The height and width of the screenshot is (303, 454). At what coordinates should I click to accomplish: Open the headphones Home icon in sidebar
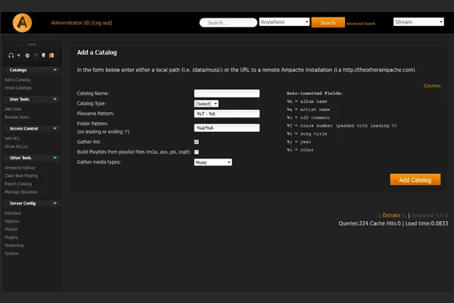pos(11,55)
